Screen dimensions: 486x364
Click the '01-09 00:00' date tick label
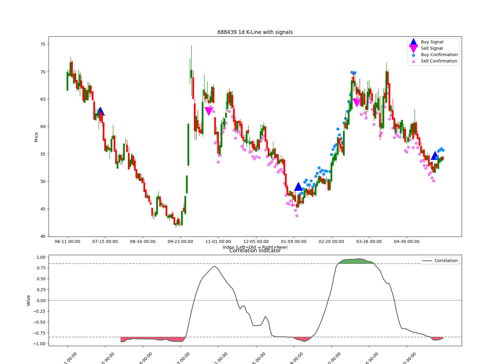(x=294, y=241)
